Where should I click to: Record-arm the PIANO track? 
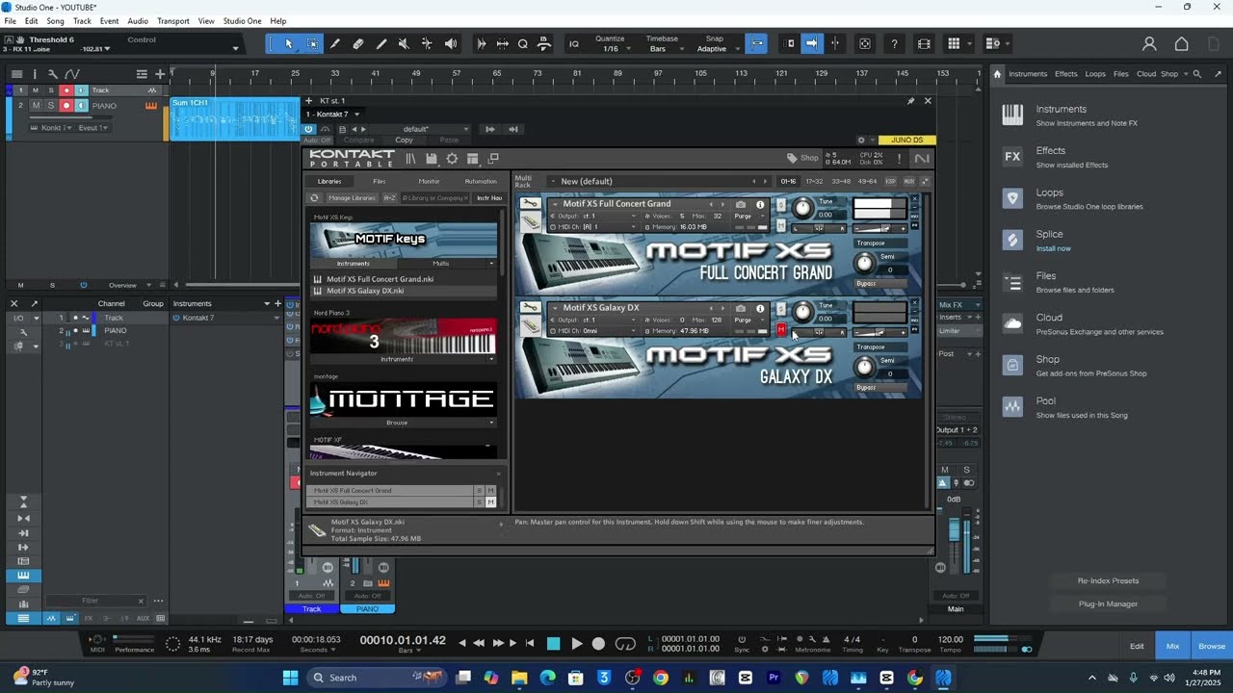pyautogui.click(x=66, y=106)
